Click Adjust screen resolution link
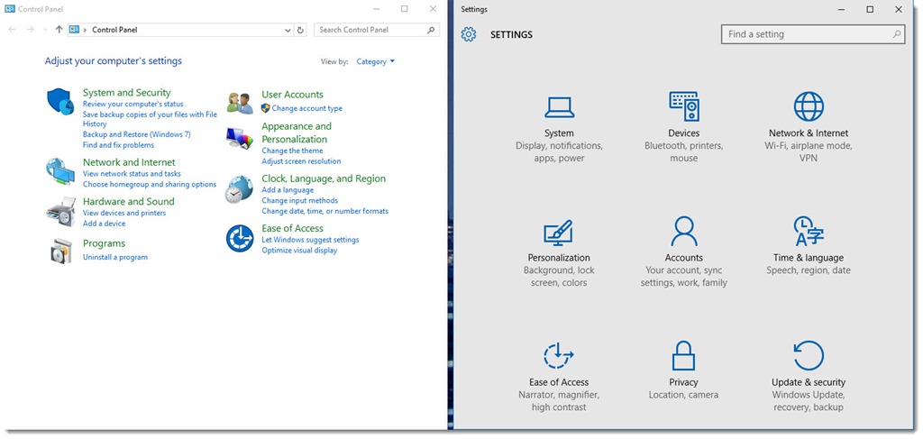This screenshot has width=923, height=439. click(x=301, y=161)
